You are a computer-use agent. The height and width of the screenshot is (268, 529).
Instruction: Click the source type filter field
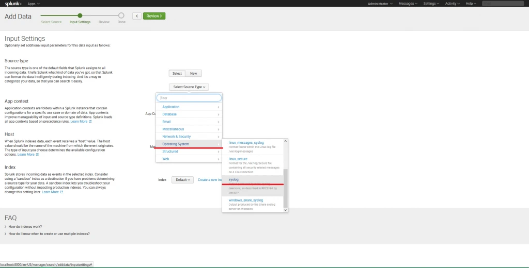pos(189,97)
